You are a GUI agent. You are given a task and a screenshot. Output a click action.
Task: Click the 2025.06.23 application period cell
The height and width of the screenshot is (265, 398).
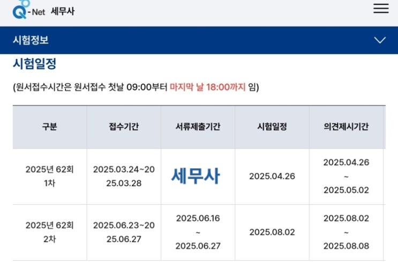coord(124,232)
